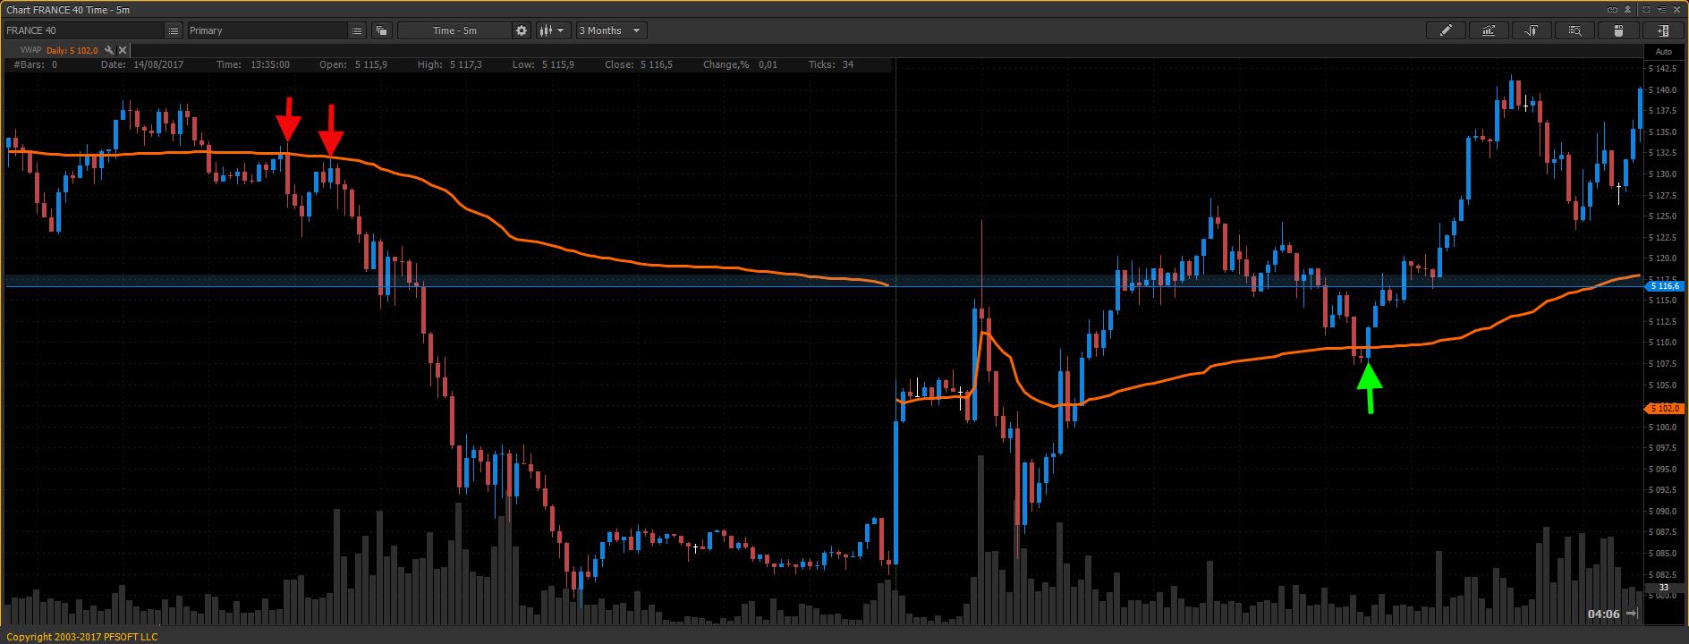This screenshot has height=644, width=1689.
Task: Click the 33 volume value label on axis
Action: click(x=1664, y=588)
